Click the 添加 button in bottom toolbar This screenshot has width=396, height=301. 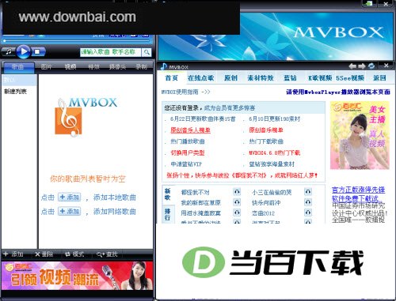[x=13, y=254]
